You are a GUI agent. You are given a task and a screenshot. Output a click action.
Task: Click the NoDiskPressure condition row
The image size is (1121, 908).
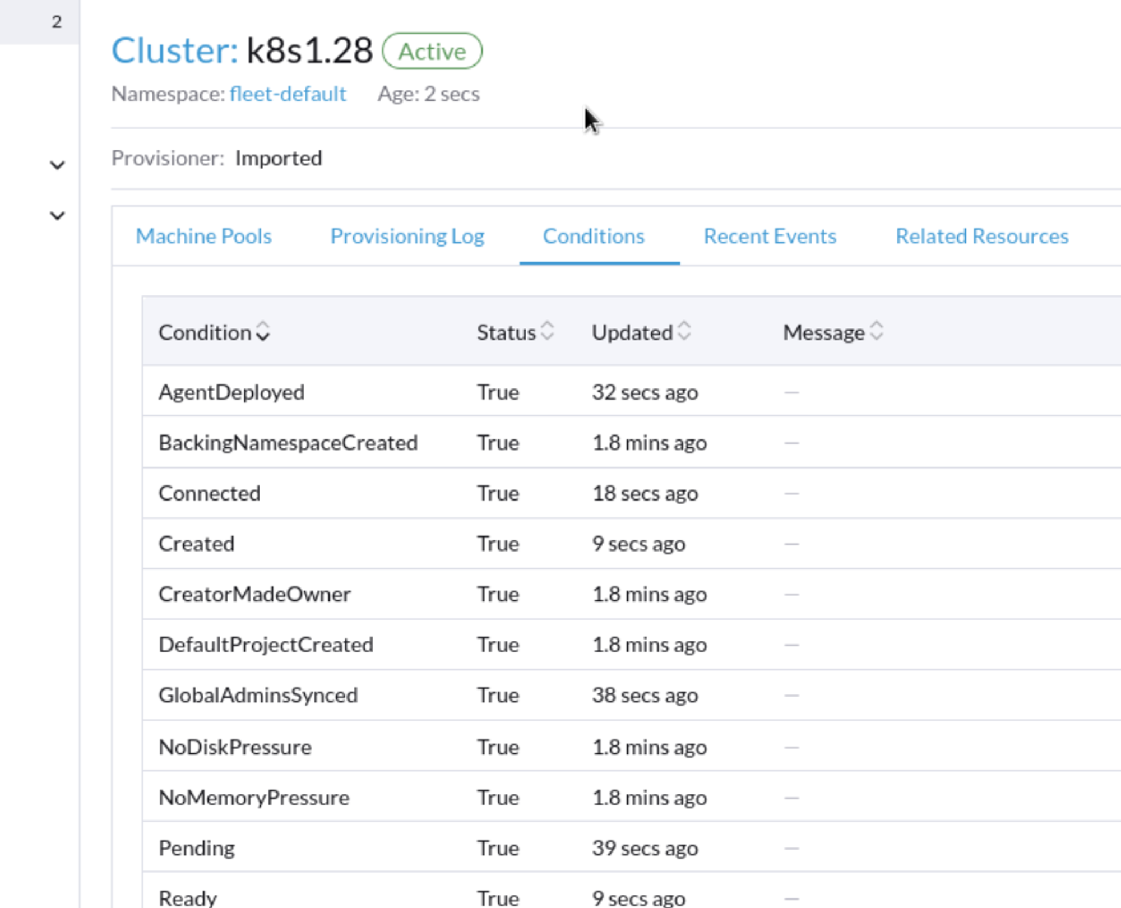pyautogui.click(x=235, y=747)
